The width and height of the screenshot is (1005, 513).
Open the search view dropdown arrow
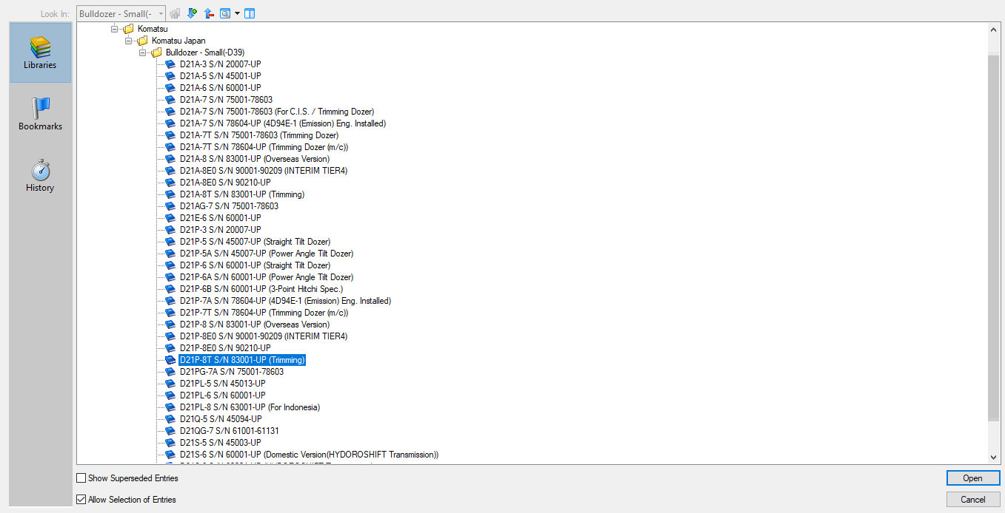(x=237, y=13)
